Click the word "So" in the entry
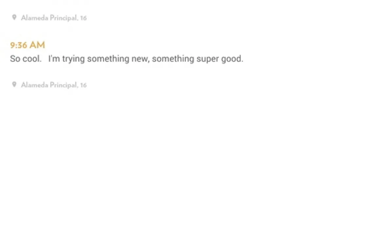 pos(15,59)
